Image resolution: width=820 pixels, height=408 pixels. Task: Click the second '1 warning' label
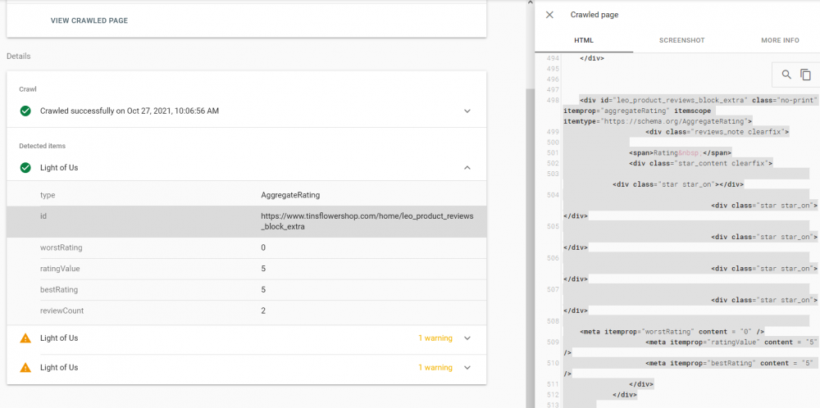435,368
